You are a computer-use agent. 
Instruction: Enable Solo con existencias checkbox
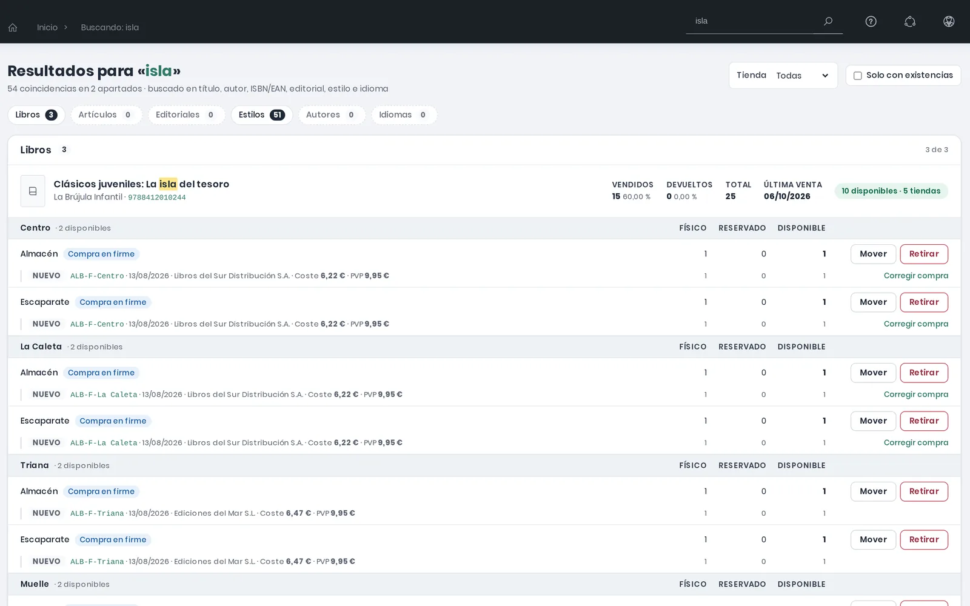click(858, 76)
